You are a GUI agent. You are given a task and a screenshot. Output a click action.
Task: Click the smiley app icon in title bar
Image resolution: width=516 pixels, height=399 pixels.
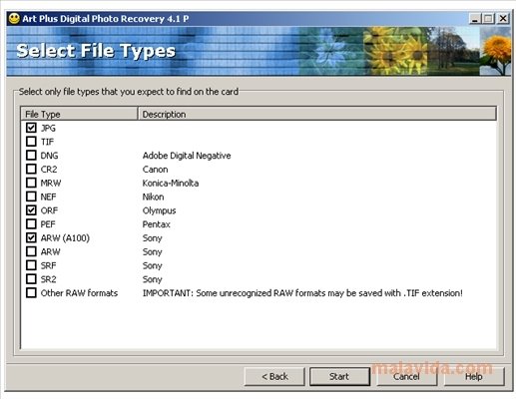click(x=14, y=18)
